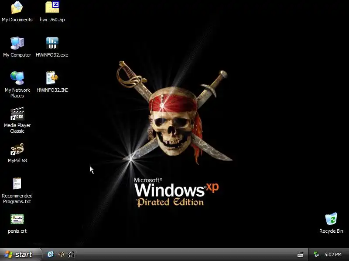Click the 'Recommended Programs.txt' label text

point(17,199)
